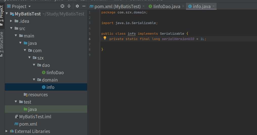Collapse the szx package arrow
Image resolution: width=257 pixels, height=135 pixels.
30,57
